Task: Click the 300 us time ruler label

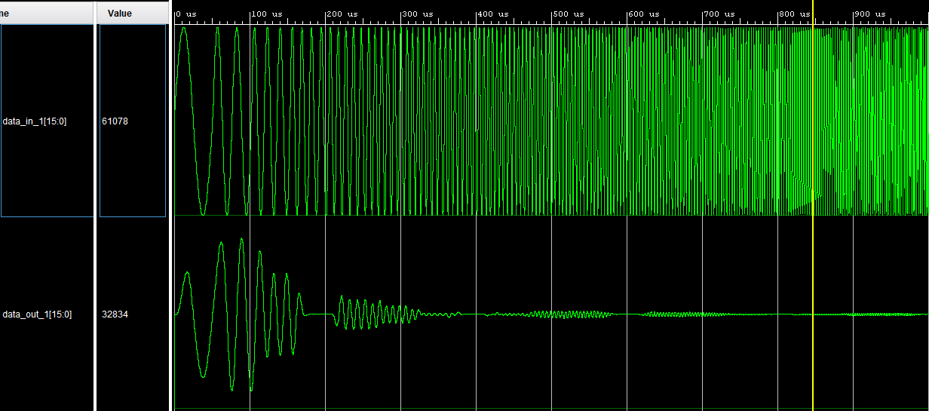Action: (418, 14)
